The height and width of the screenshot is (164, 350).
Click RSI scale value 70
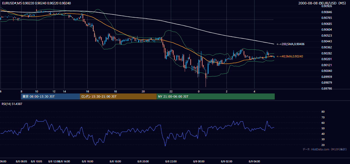323,117
